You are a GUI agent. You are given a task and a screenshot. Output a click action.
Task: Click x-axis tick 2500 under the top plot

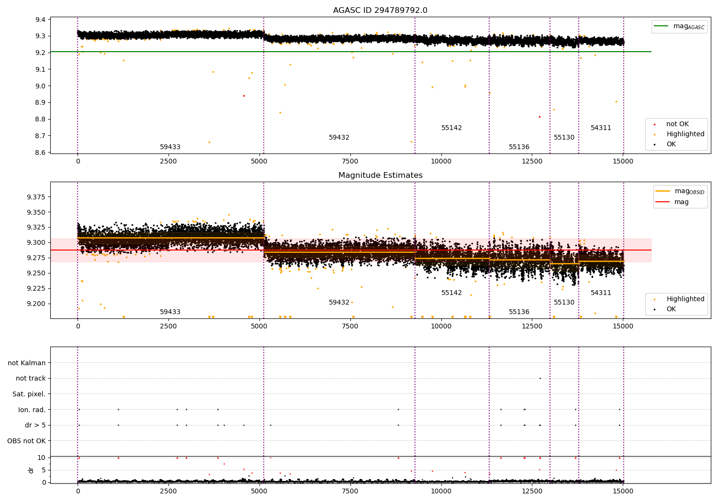(168, 162)
